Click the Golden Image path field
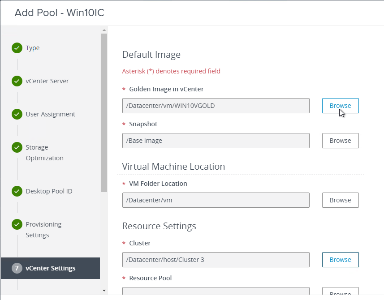Screen dimensions: 384x300 [x=216, y=106]
